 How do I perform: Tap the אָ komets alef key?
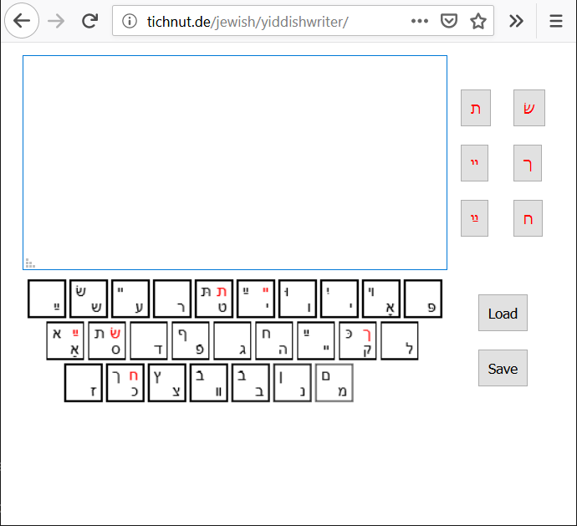pyautogui.click(x=381, y=299)
